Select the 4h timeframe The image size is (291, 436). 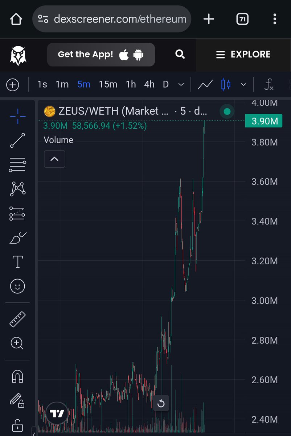(149, 84)
